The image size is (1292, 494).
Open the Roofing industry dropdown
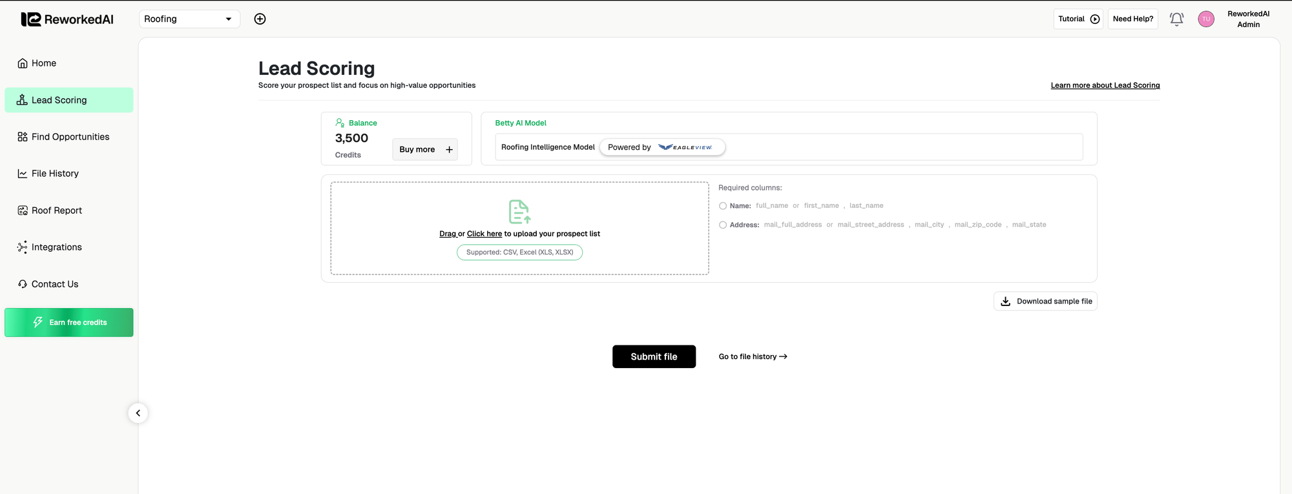click(189, 19)
